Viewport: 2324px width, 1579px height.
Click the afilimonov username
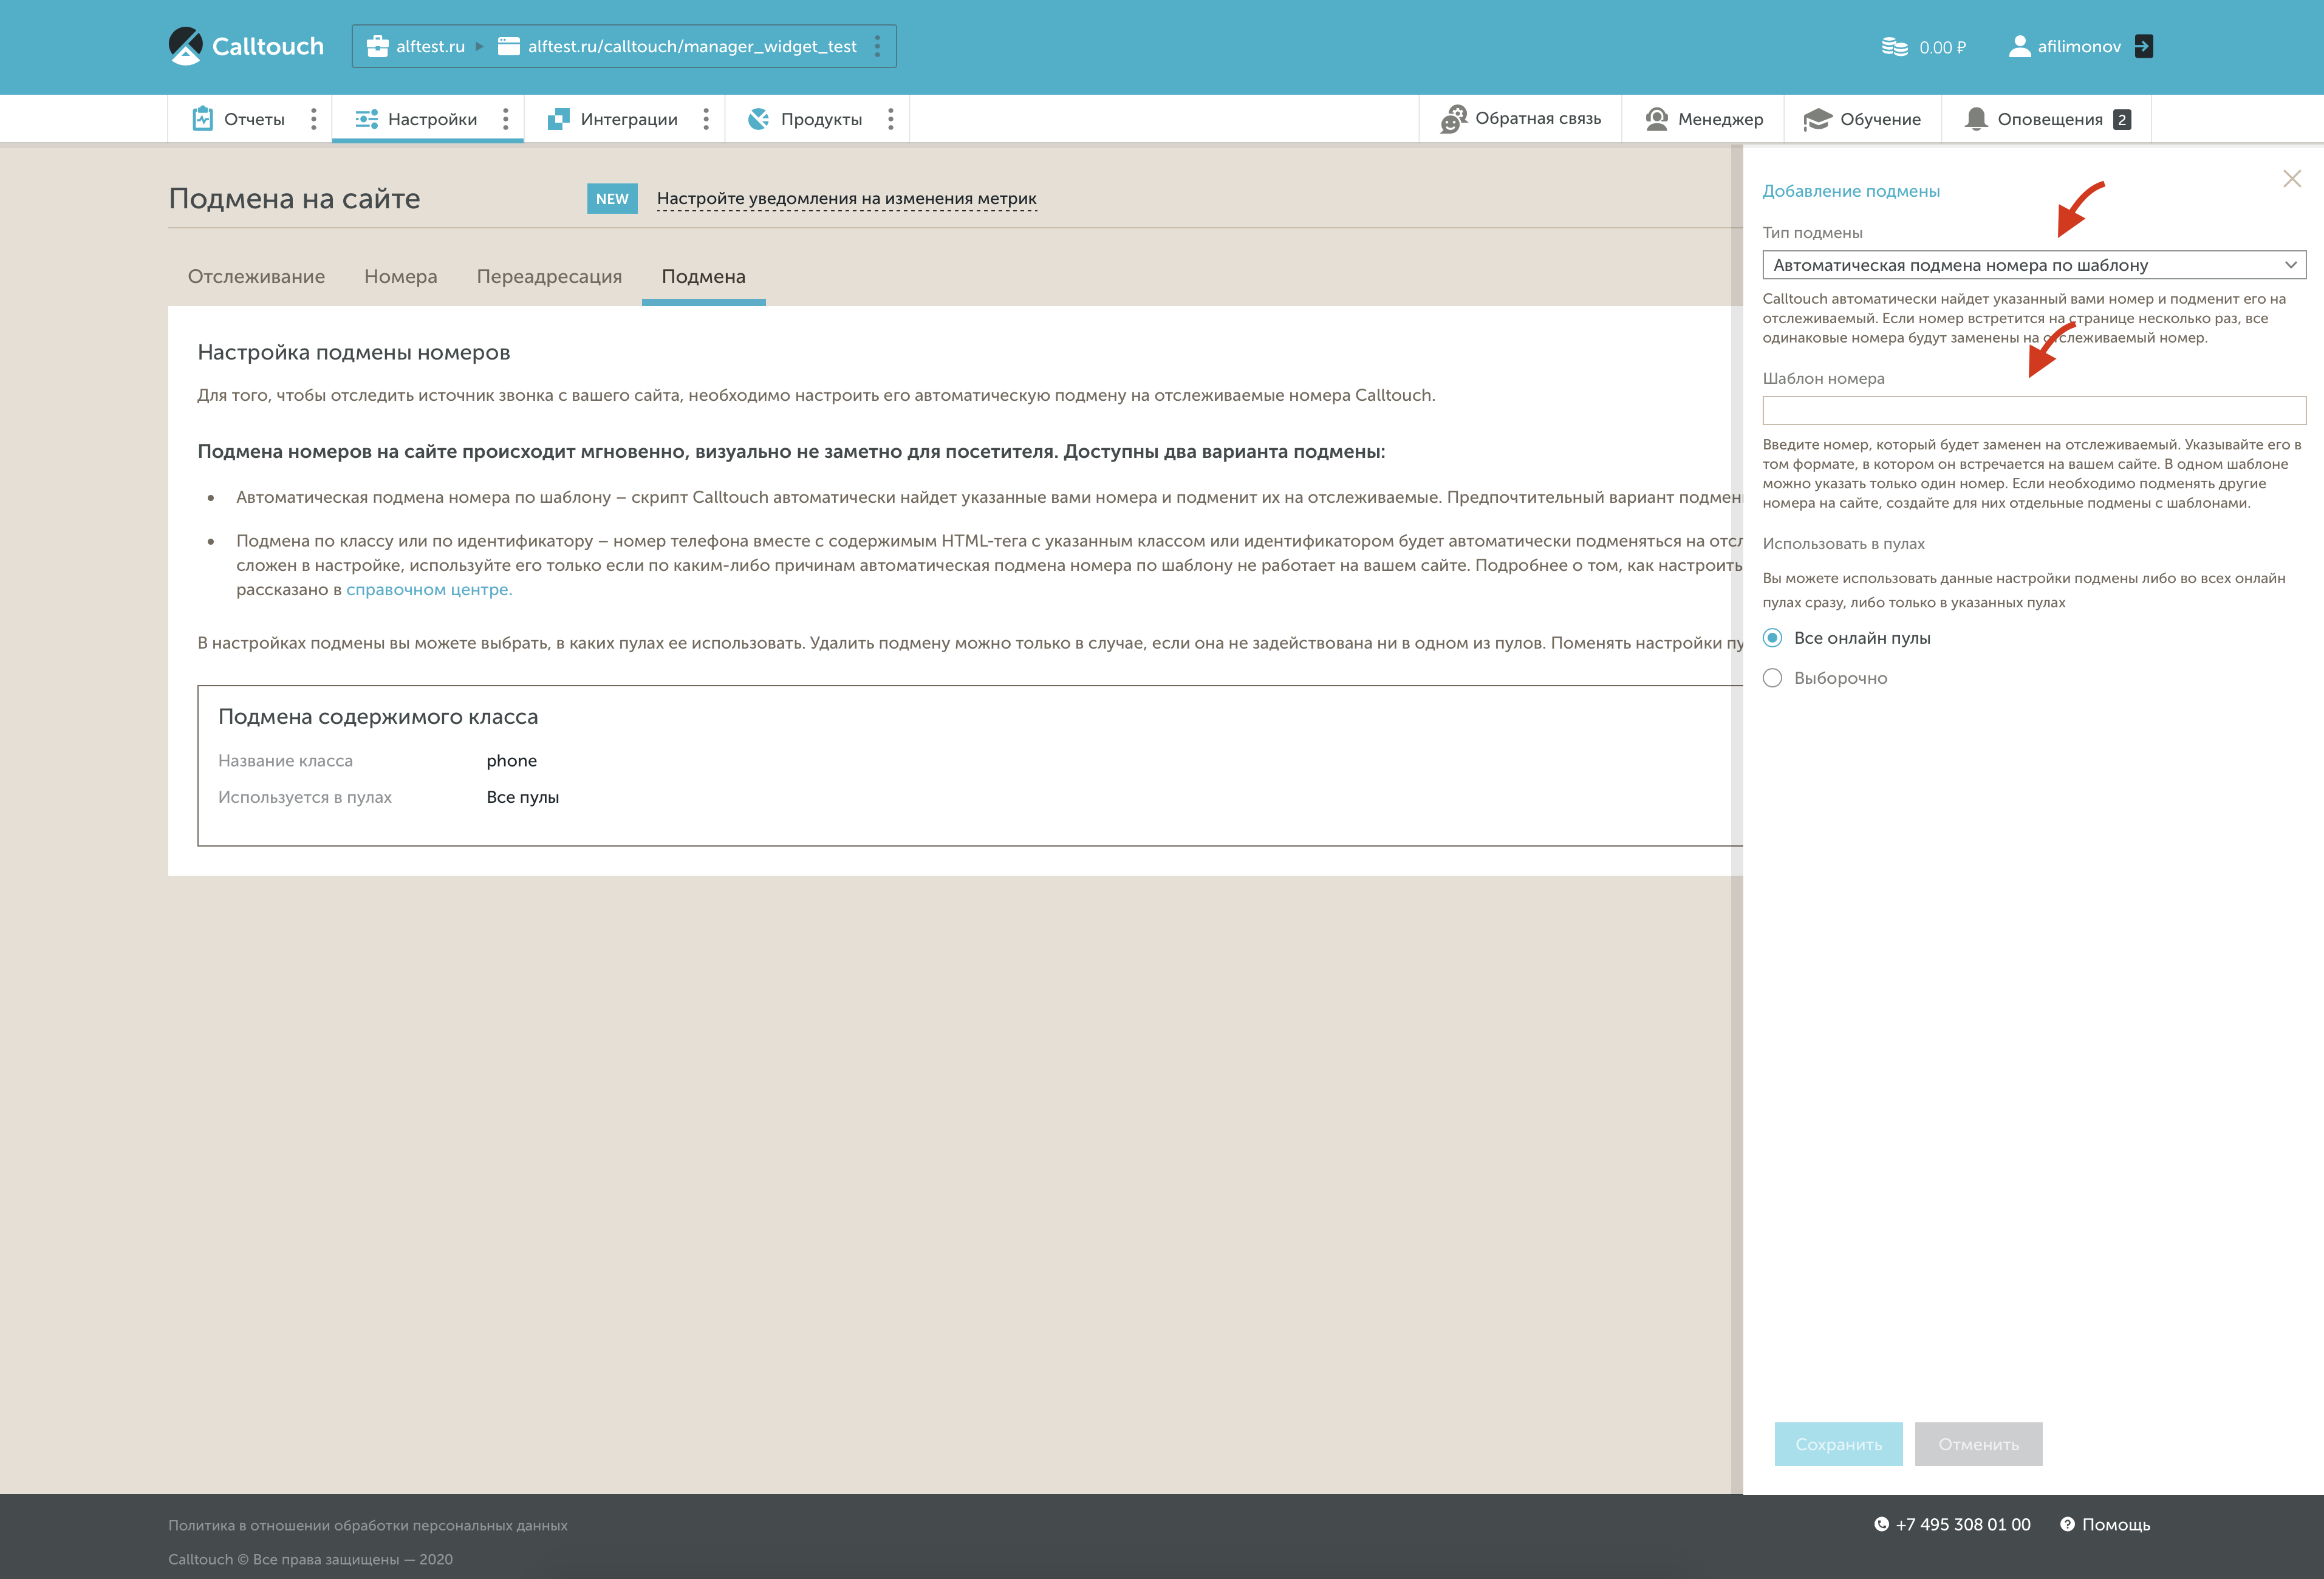2079,46
